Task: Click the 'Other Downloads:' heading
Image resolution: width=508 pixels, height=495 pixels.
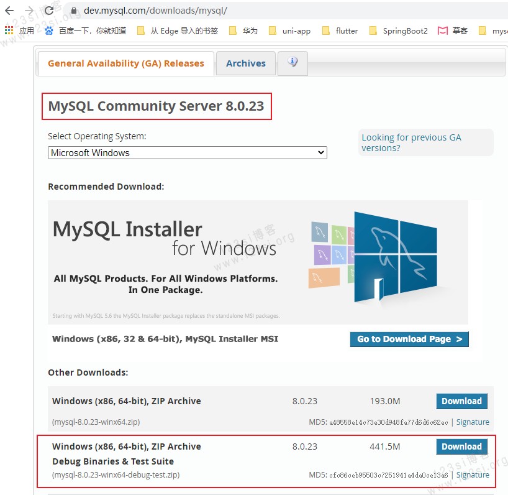Action: (88, 372)
